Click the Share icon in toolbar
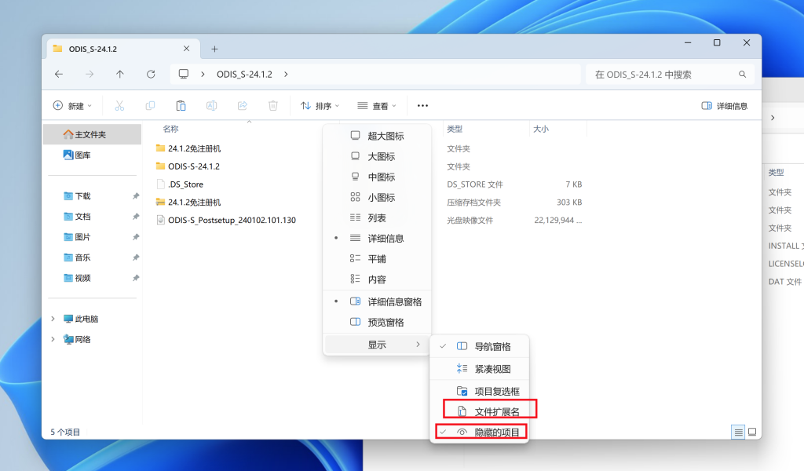Viewport: 804px width, 471px height. click(x=243, y=105)
